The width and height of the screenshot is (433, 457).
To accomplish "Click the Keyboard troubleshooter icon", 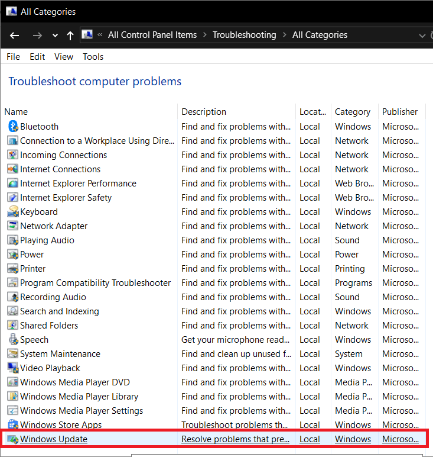I will (13, 212).
